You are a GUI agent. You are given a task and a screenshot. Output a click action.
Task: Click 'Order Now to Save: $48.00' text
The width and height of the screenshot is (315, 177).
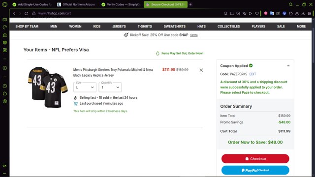[255, 142]
